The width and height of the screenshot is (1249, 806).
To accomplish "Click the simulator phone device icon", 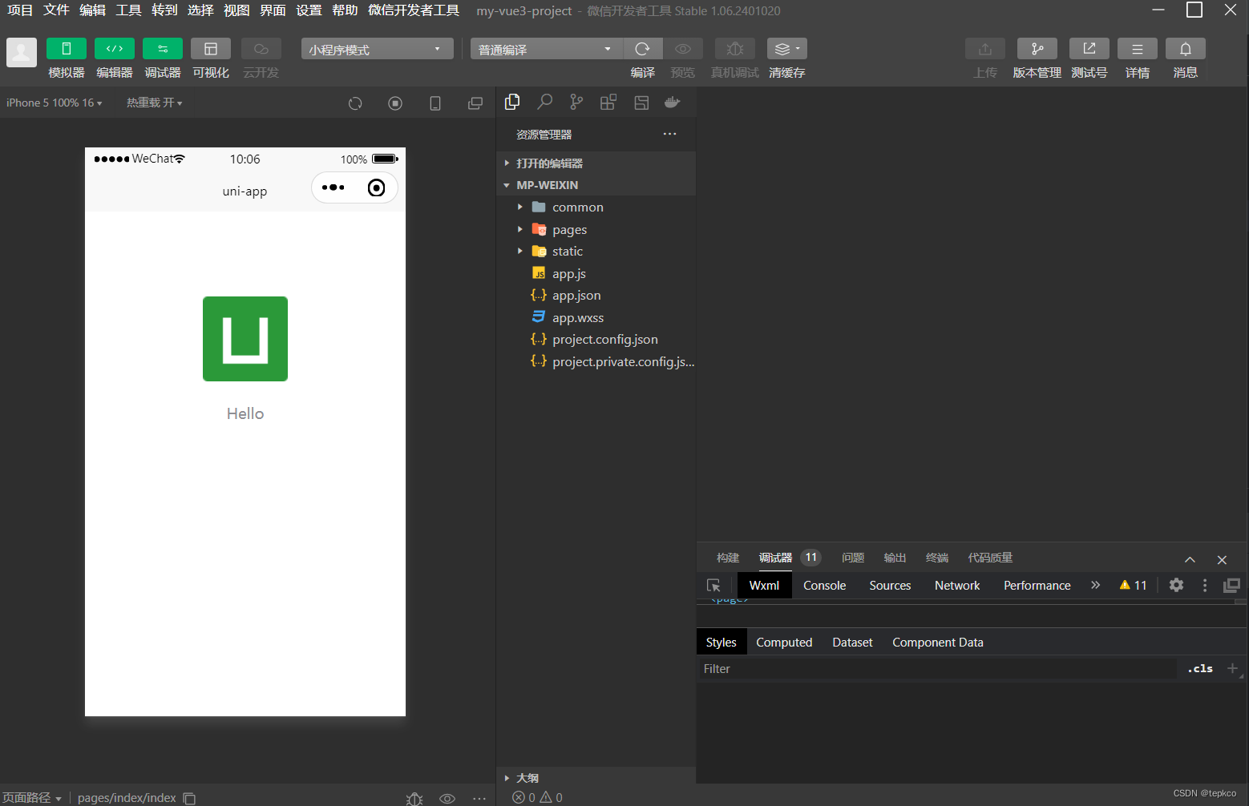I will 435,103.
